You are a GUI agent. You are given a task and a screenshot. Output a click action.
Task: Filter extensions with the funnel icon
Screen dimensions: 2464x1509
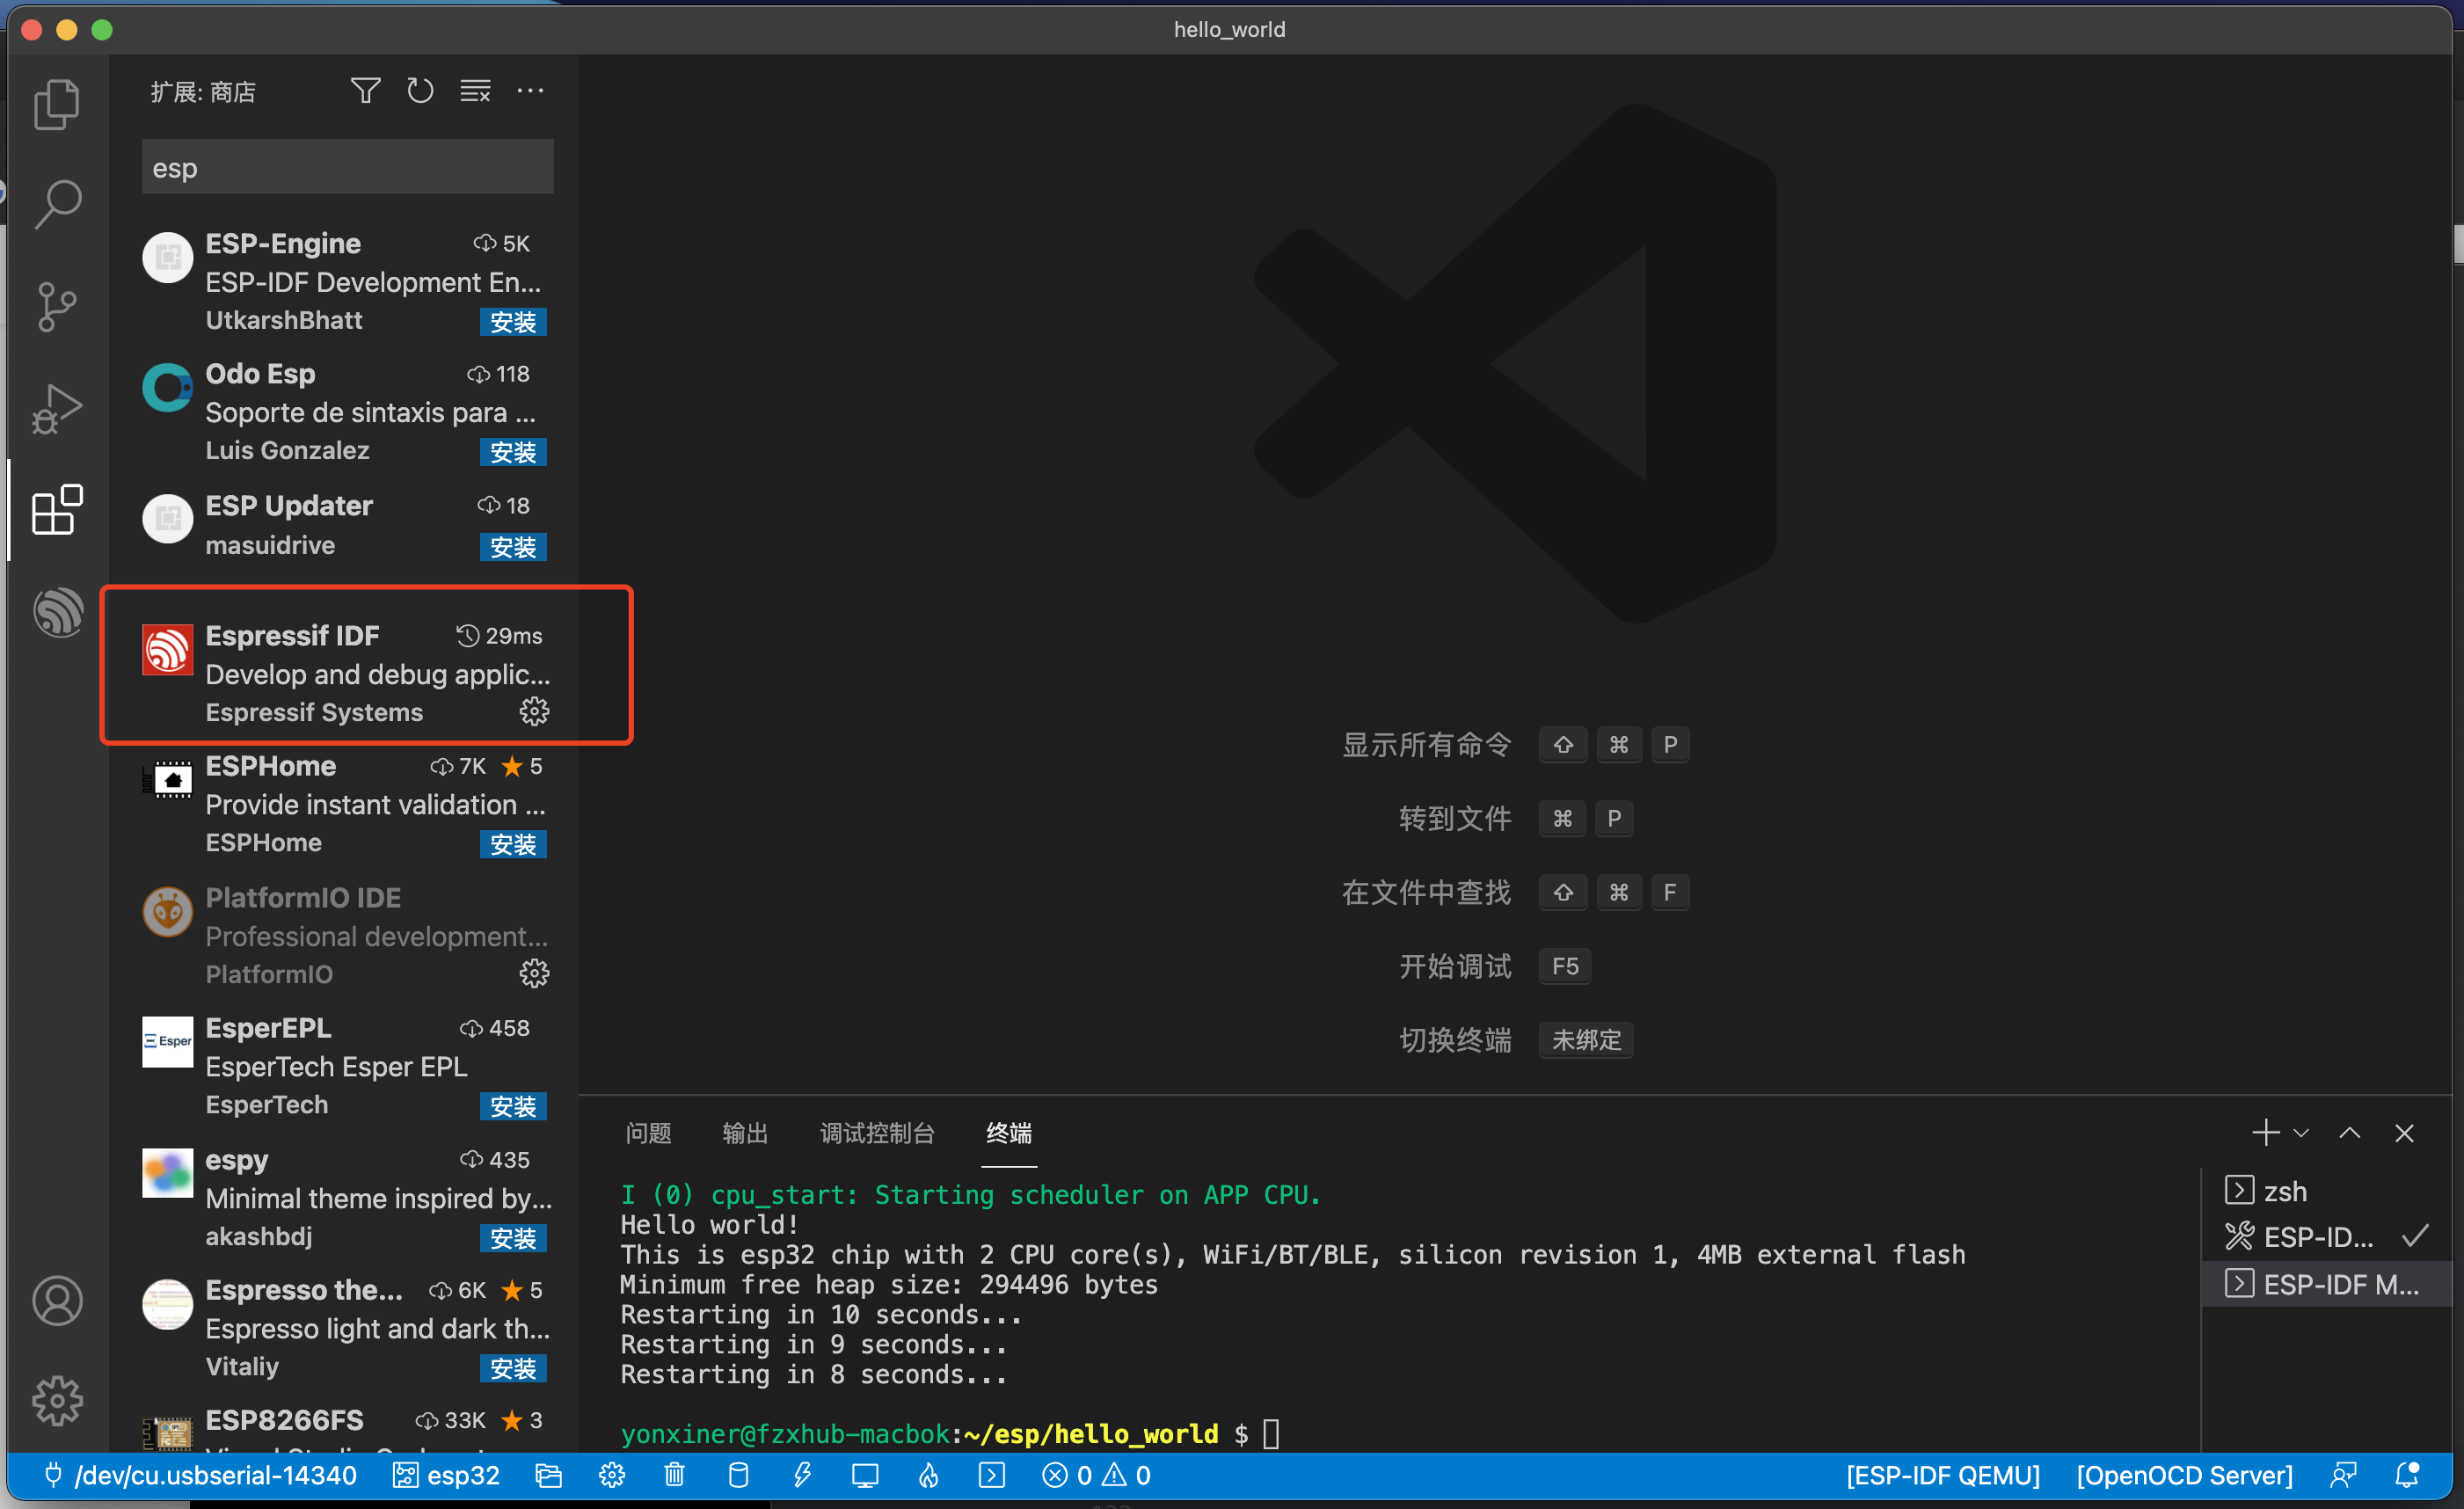coord(365,91)
